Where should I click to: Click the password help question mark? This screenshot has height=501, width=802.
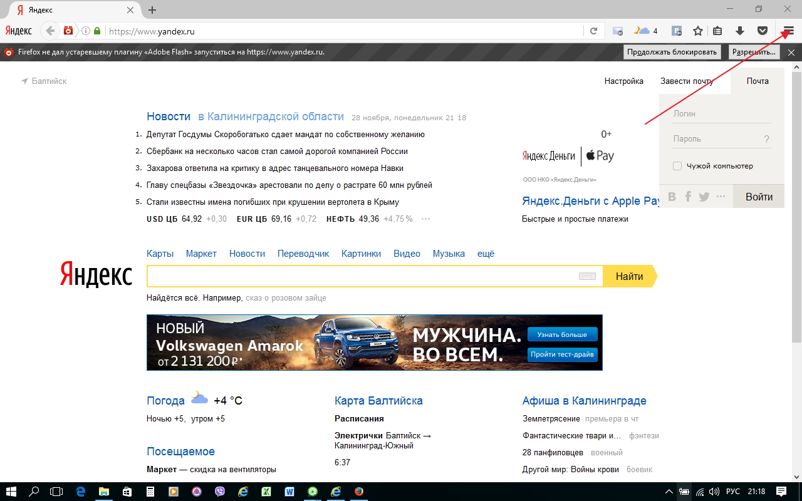point(766,139)
